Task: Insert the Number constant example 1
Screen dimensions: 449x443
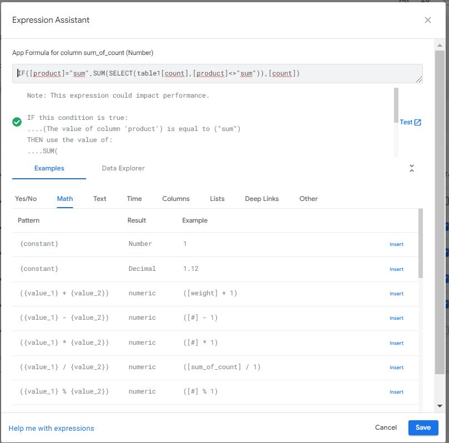Action: [x=396, y=244]
